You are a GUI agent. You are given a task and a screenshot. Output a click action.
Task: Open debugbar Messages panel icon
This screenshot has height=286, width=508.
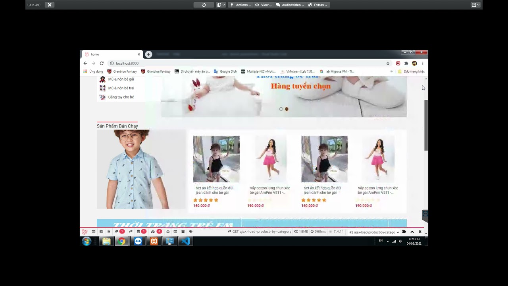coord(94,232)
